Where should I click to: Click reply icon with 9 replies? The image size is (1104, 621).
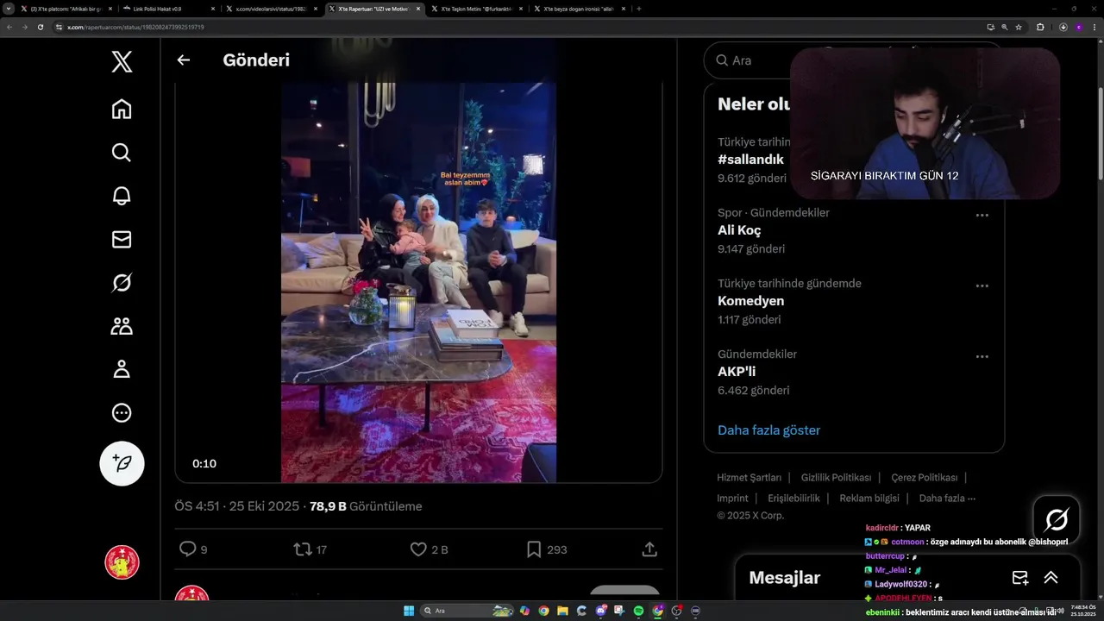(187, 549)
